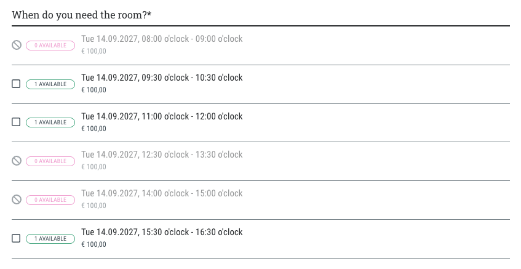This screenshot has height=269, width=521.
Task: Click the blocked icon for 14:00 slot
Action: tap(17, 199)
